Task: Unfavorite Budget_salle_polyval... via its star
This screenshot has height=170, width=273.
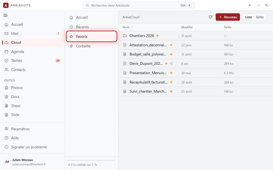Action: (171, 54)
